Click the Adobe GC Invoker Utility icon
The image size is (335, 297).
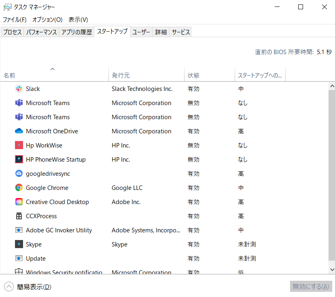click(19, 230)
